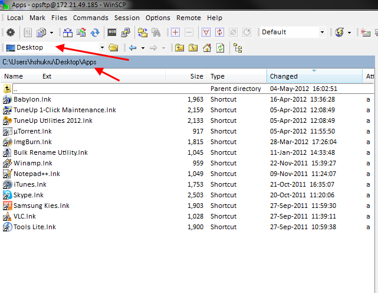Screen dimensions: 378x293
Task: Select the Skype.lnk file
Action: pyautogui.click(x=28, y=195)
